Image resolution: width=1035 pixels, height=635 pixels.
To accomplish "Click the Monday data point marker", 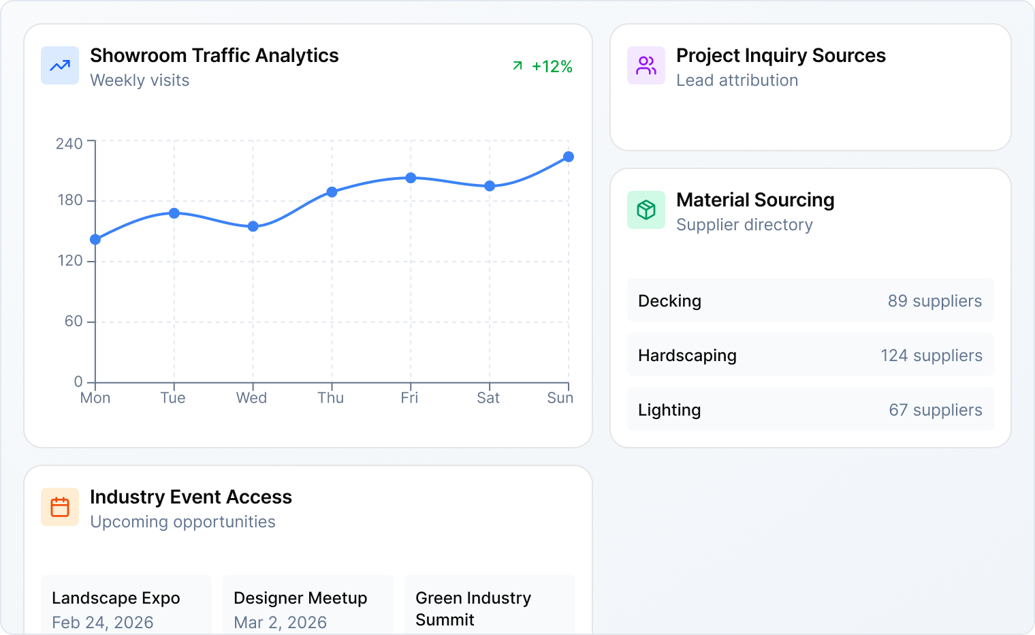I will (95, 239).
